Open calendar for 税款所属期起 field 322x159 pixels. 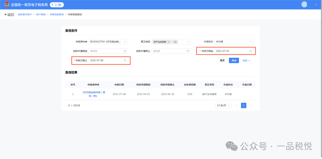coord(125,51)
